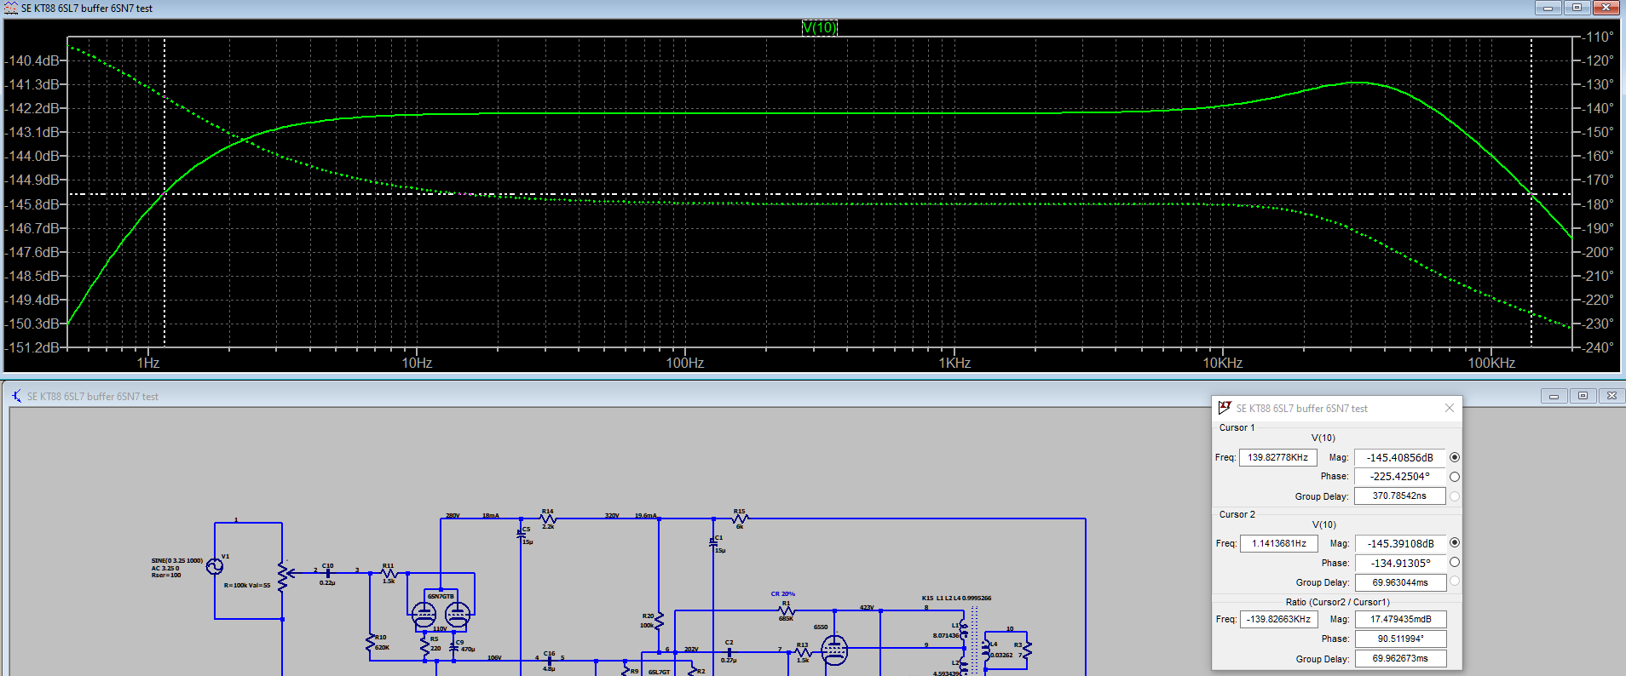Click Cursor 1 Mag value -145.40856dB
The image size is (1626, 676).
pos(1399,457)
